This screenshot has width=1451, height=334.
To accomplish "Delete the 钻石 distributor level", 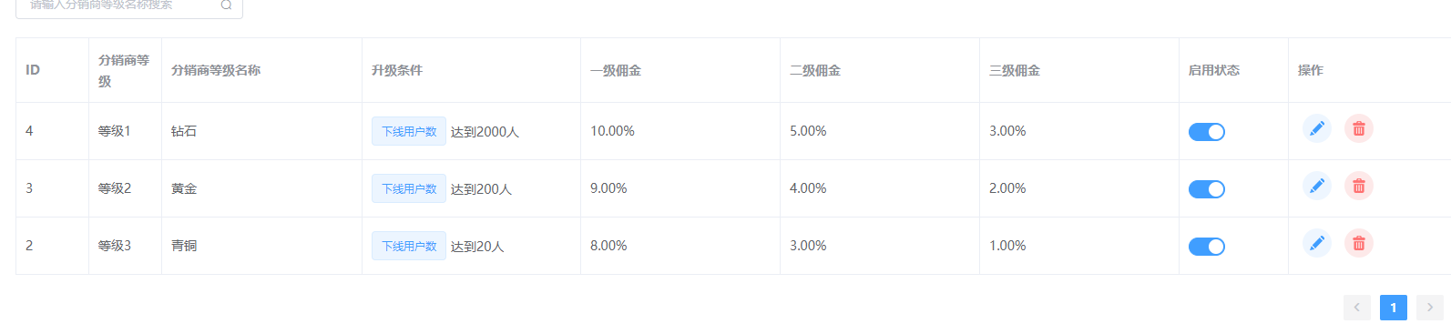I will click(x=1359, y=129).
